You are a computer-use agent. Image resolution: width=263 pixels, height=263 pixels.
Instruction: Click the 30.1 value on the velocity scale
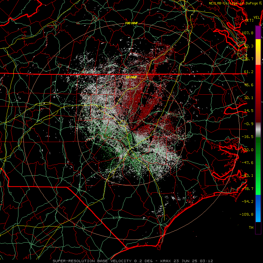[249, 98]
